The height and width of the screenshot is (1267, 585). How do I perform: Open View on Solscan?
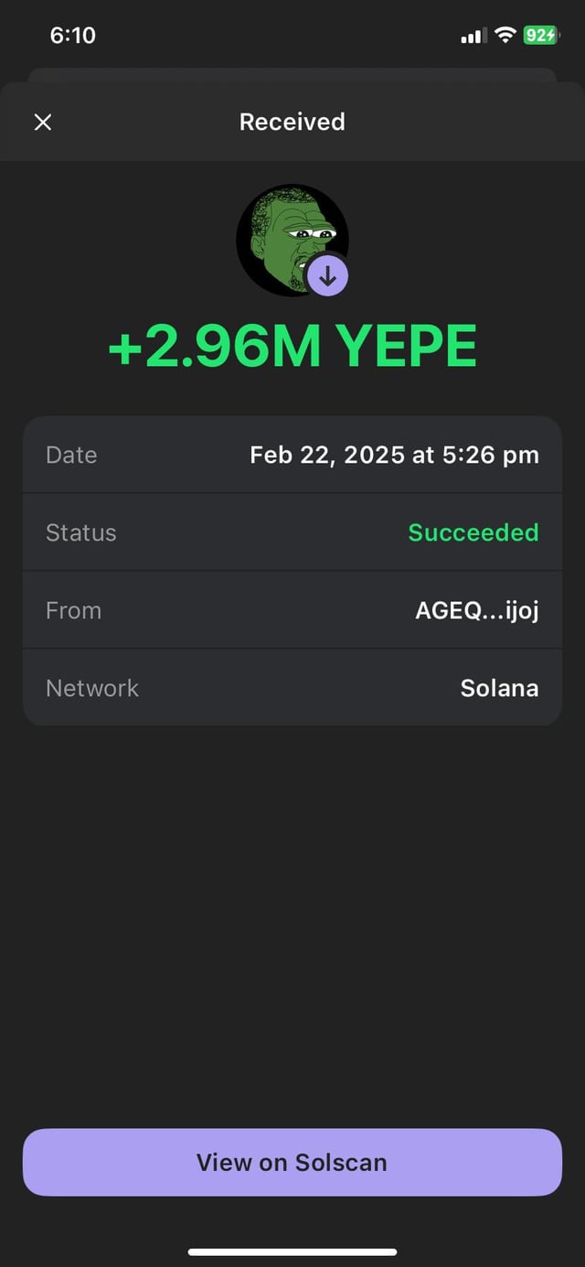coord(292,1162)
